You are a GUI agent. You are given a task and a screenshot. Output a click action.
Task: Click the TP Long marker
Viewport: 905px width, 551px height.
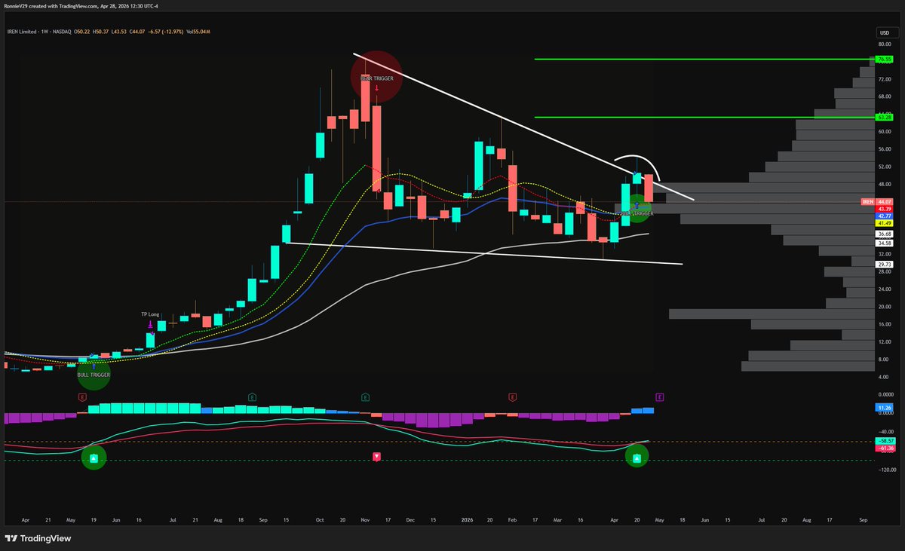151,314
